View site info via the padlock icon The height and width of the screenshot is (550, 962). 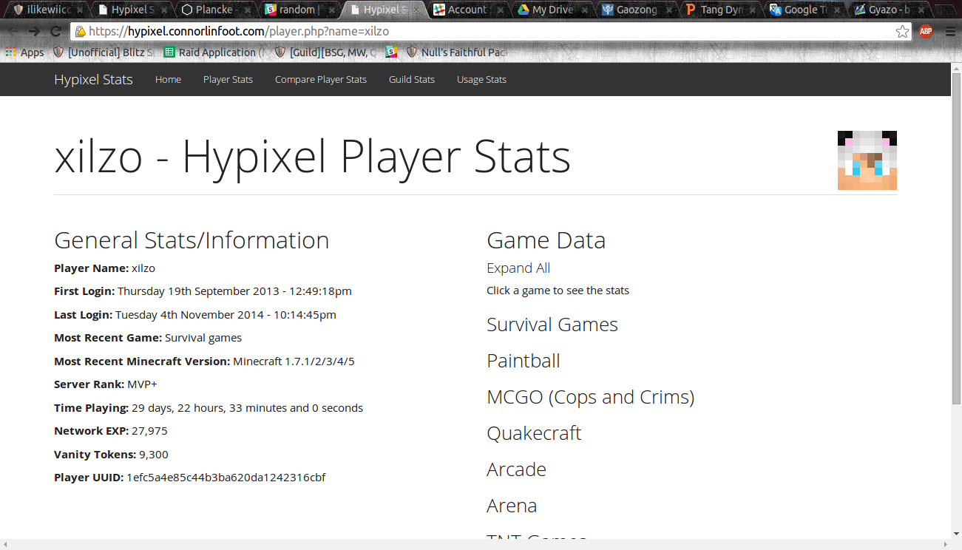click(80, 32)
